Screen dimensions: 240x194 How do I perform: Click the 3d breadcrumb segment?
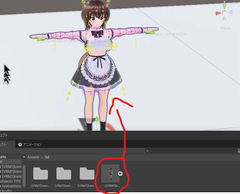[x=47, y=157]
